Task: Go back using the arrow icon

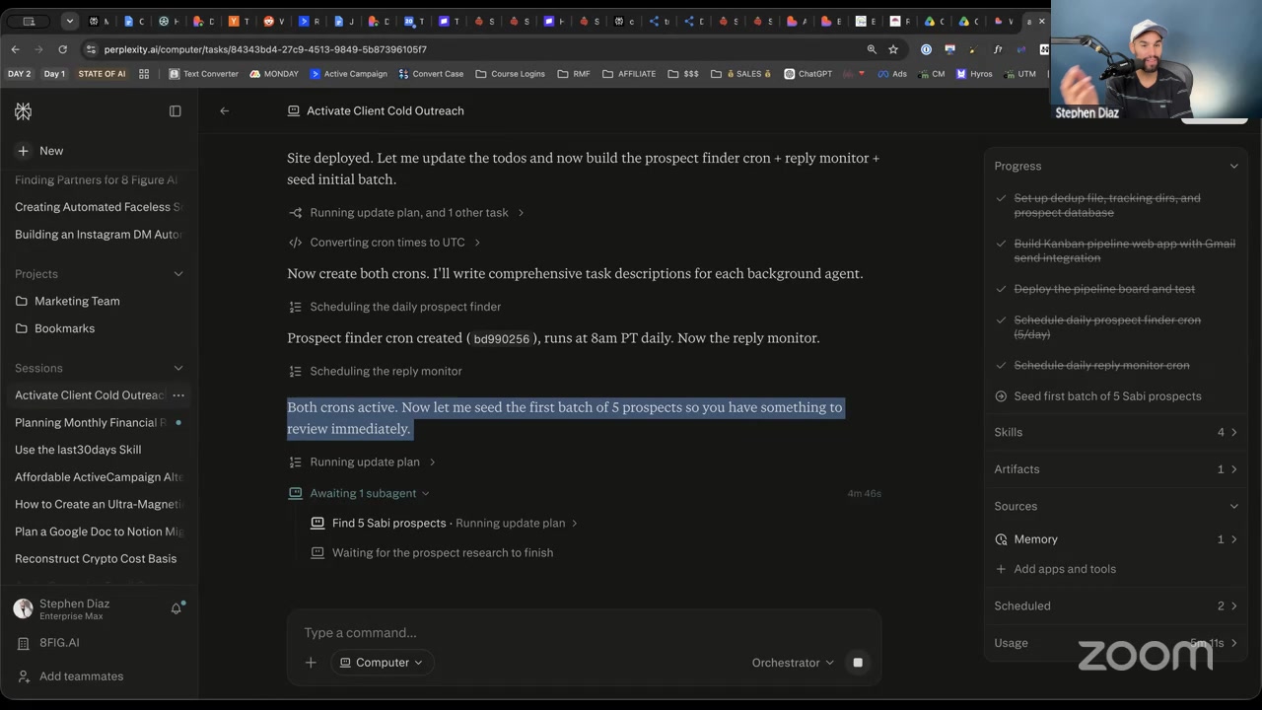Action: (225, 111)
